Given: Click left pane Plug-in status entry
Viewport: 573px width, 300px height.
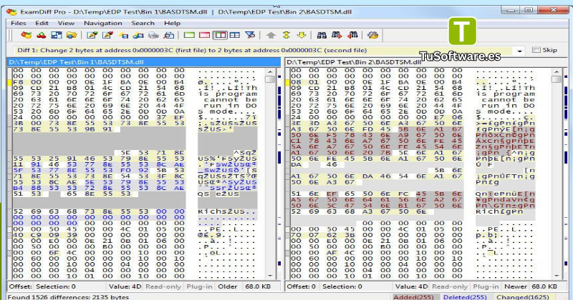Looking at the screenshot, I should coord(199,286).
